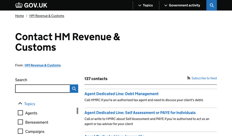The image size is (232, 136).
Task: Go to the Home breadcrumb
Action: pyautogui.click(x=19, y=16)
